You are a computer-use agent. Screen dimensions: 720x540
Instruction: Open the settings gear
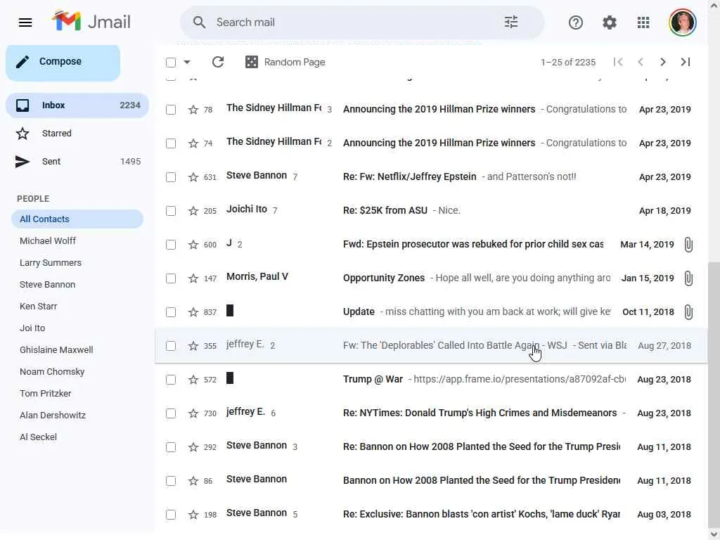pos(610,22)
